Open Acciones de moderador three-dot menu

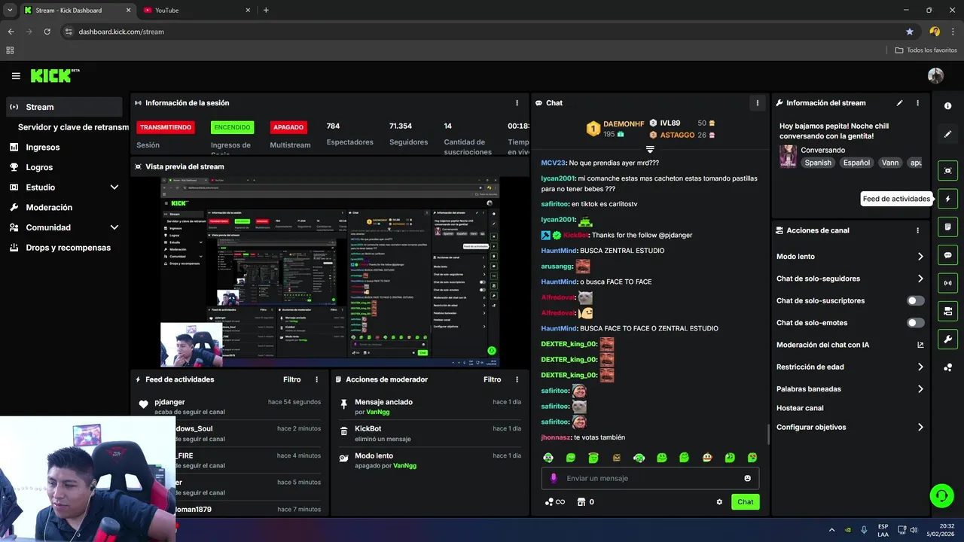[517, 379]
